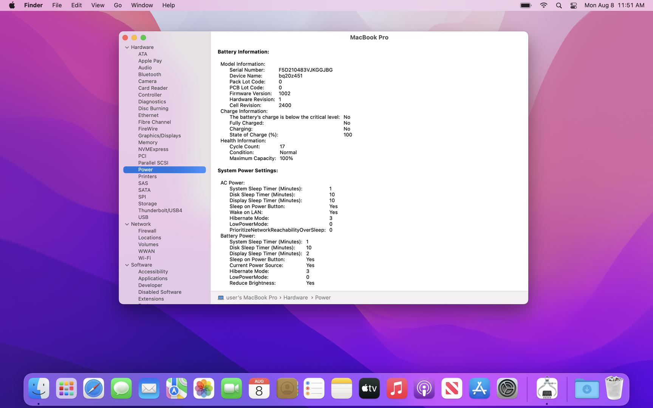Launch Launchpad from the Dock
Image resolution: width=653 pixels, height=408 pixels.
(67, 388)
